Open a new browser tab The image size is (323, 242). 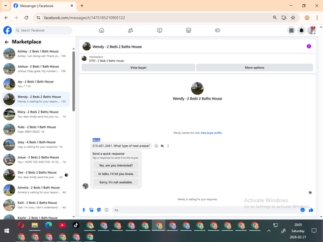point(82,6)
